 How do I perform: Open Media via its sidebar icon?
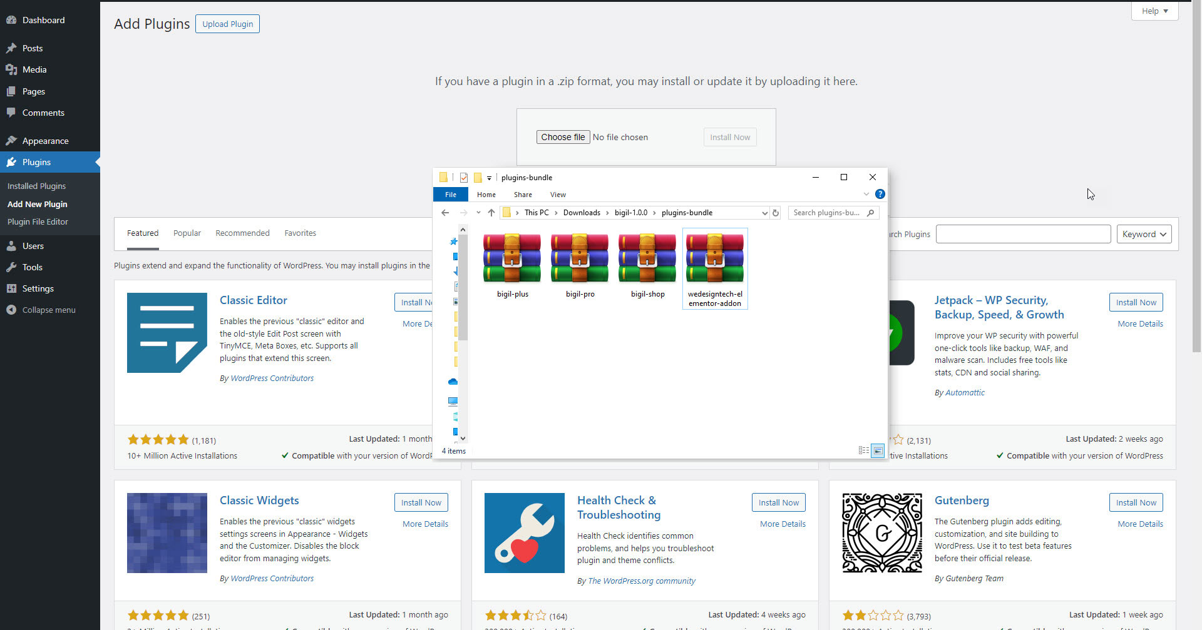pyautogui.click(x=11, y=69)
